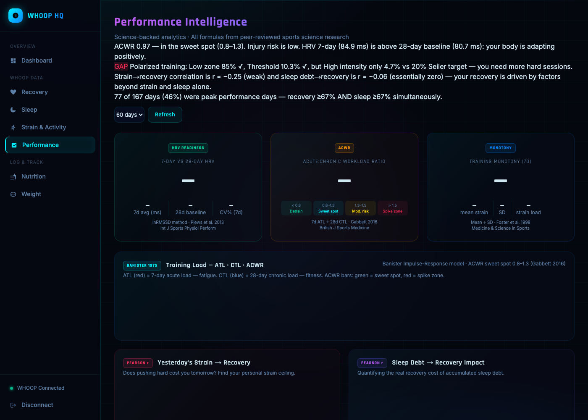Select the Detrain <0.8 zone tile
The image size is (588, 420).
[296, 208]
